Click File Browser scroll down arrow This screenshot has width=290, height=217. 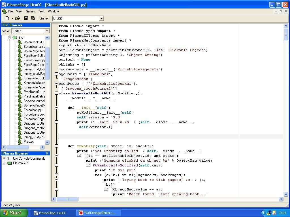(47, 142)
